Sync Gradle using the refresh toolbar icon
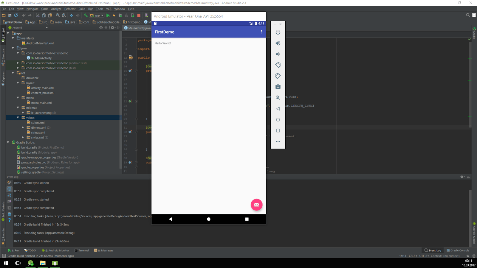The height and width of the screenshot is (268, 477). click(16, 15)
